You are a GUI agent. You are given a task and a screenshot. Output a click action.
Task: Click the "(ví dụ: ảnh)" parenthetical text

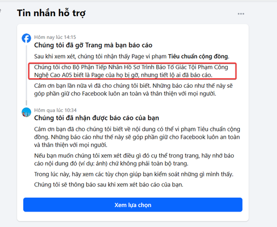pyautogui.click(x=93, y=164)
